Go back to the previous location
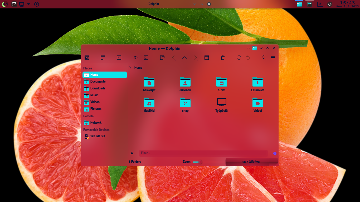This screenshot has height=202, width=360. (173, 58)
